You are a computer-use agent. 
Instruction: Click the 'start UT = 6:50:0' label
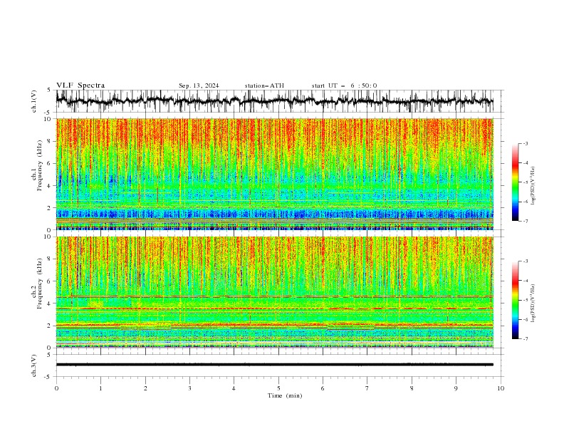[344, 85]
